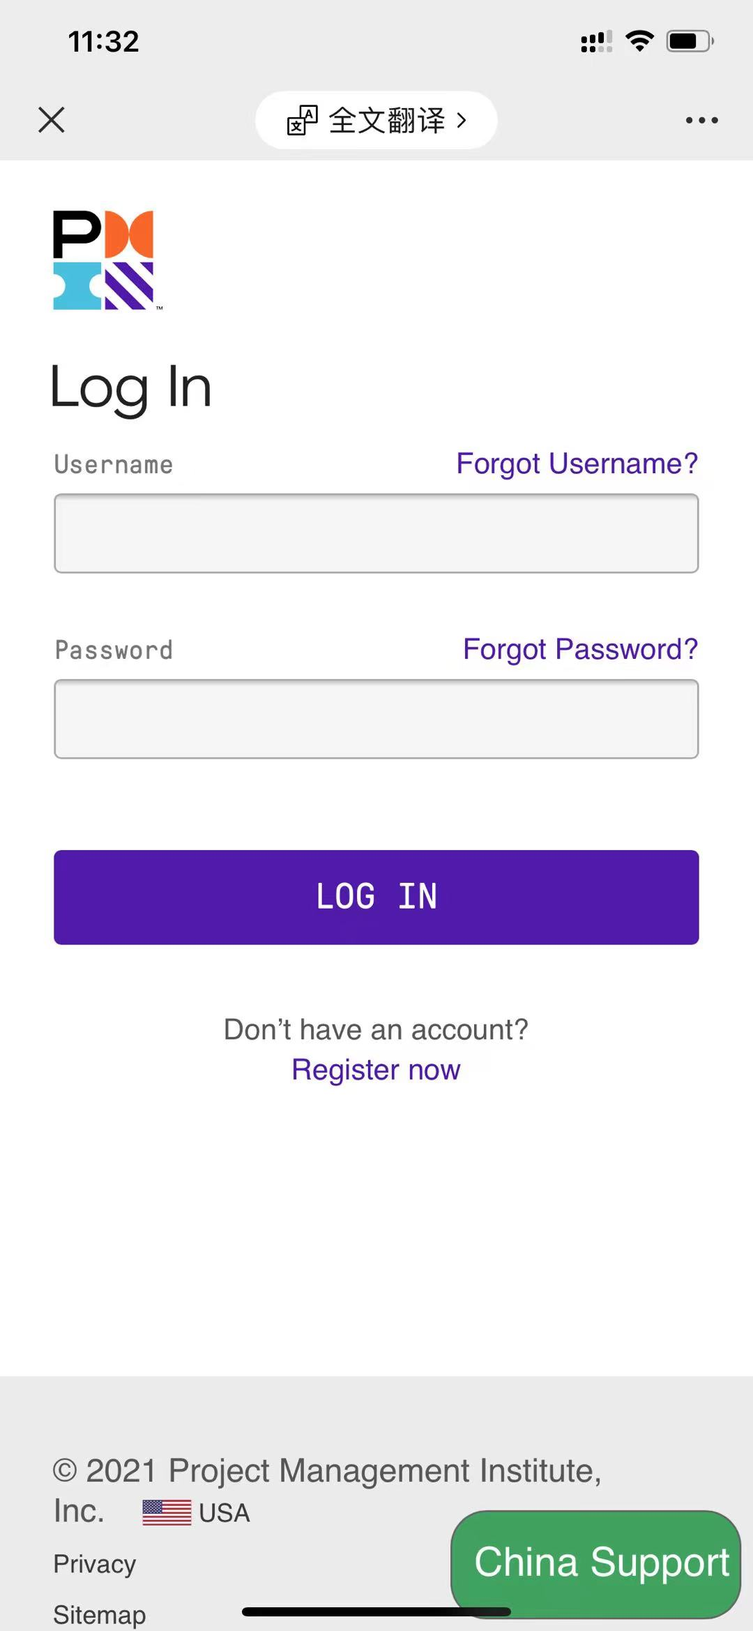Screen dimensions: 753x1631
Task: Open the Forgot Password link
Action: point(580,649)
